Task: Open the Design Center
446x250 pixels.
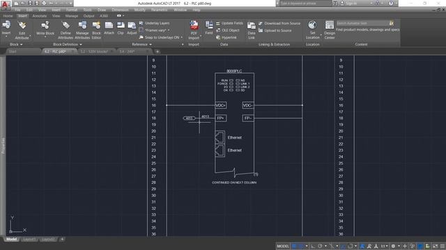Action: tap(330, 30)
